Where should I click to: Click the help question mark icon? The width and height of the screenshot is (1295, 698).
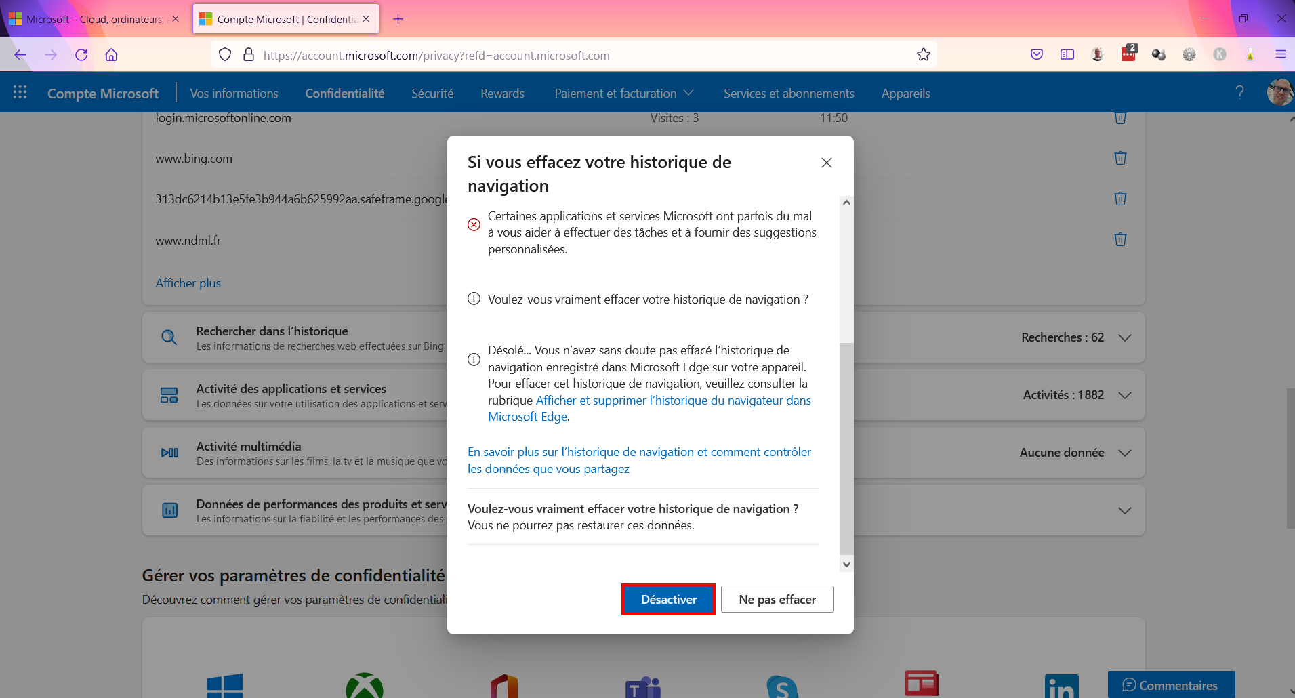(1239, 92)
